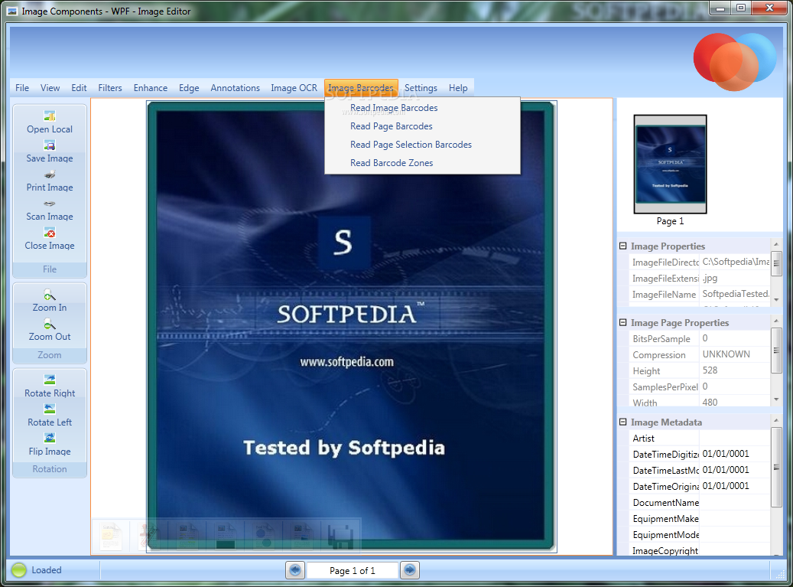Image resolution: width=793 pixels, height=587 pixels.
Task: Click the BitsPerSample property row
Action: coord(700,338)
